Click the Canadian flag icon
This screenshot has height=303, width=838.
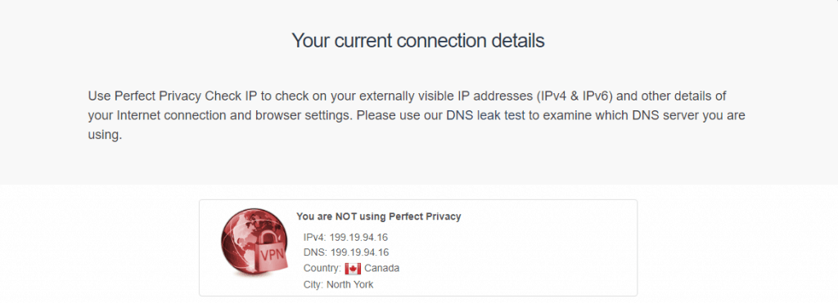coord(353,269)
